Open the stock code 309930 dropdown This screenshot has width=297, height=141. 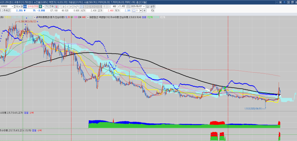click(12, 7)
